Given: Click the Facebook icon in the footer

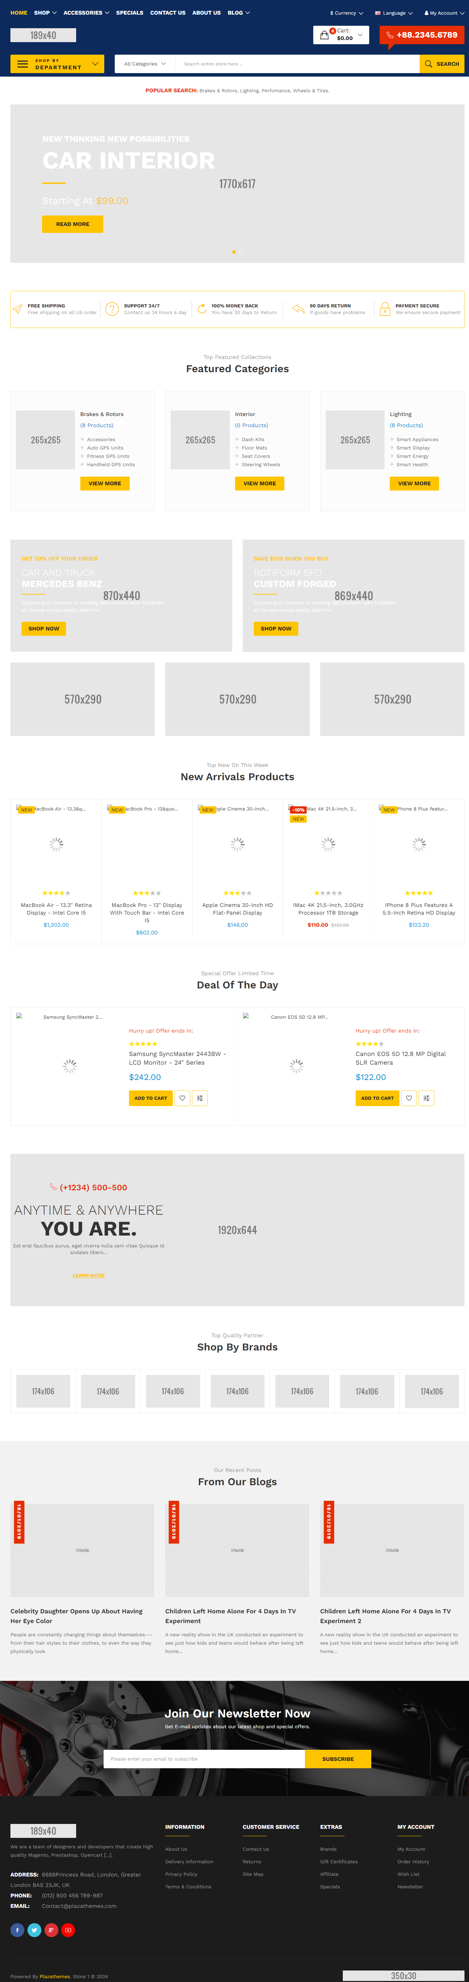Looking at the screenshot, I should click(17, 1929).
